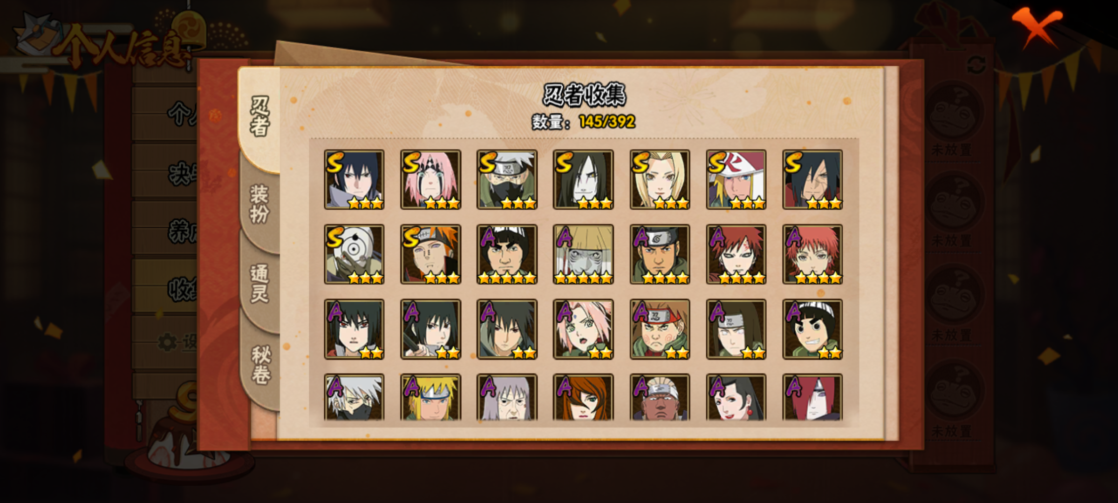
Task: Open the S-rank white spiral-mask Tobi portrait
Action: coord(354,254)
